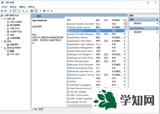
Task: Click the Forward arrow toolbar icon
Action: coord(6,11)
